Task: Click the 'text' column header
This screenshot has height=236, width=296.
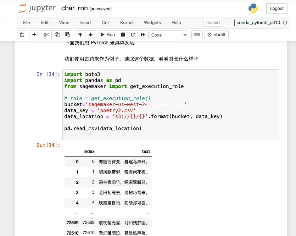Action: point(146,152)
